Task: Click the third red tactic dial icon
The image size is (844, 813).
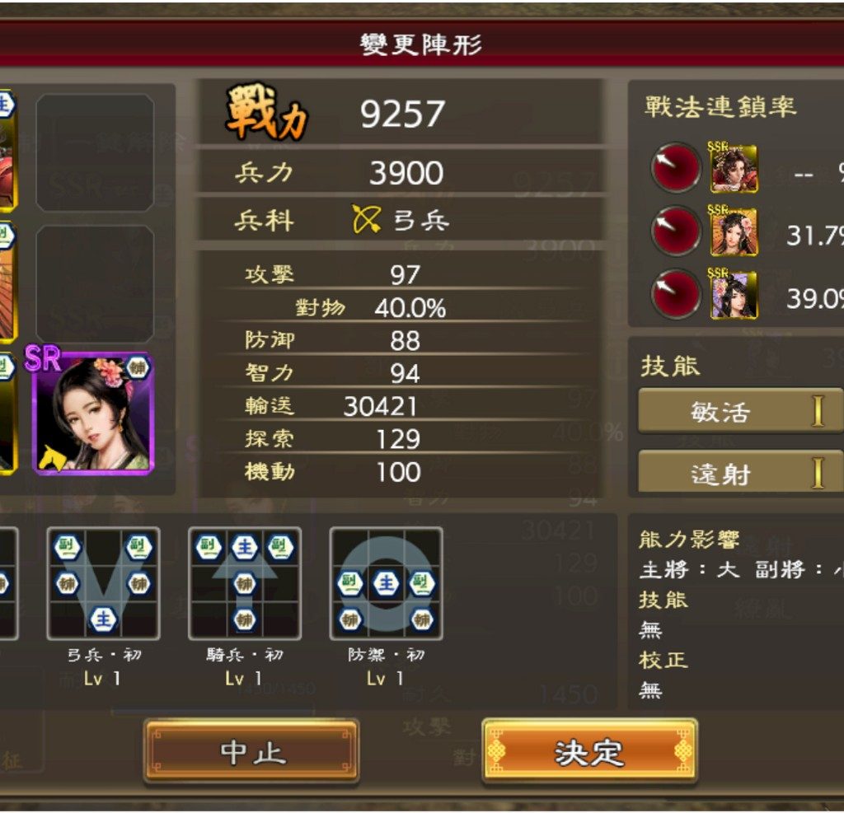Action: click(x=676, y=294)
